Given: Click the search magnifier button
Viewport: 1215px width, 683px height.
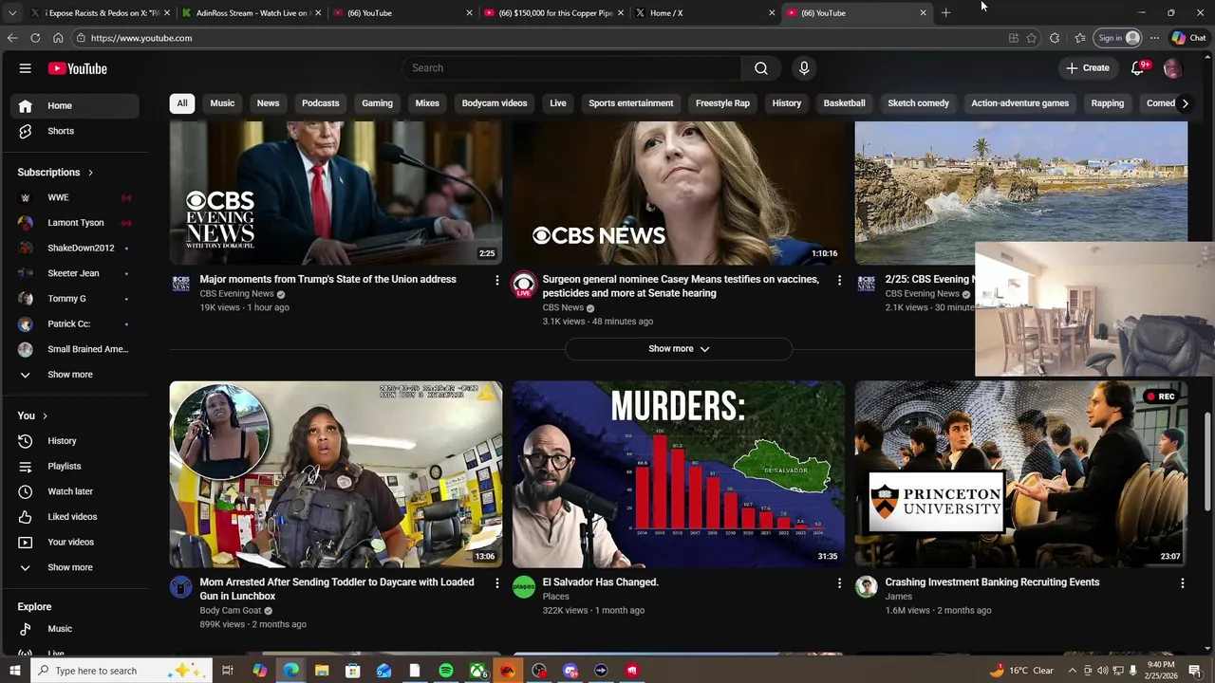Looking at the screenshot, I should (761, 68).
